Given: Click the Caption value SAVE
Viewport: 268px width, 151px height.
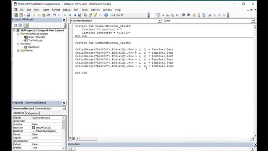Looking at the screenshot, I should coord(35,138).
